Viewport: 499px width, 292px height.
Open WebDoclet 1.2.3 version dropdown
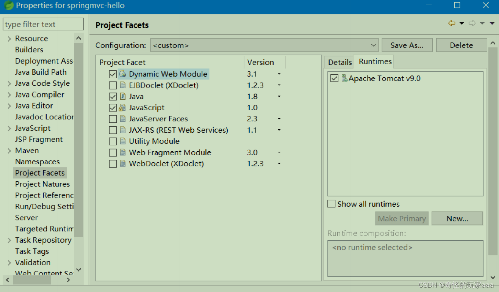coord(279,164)
